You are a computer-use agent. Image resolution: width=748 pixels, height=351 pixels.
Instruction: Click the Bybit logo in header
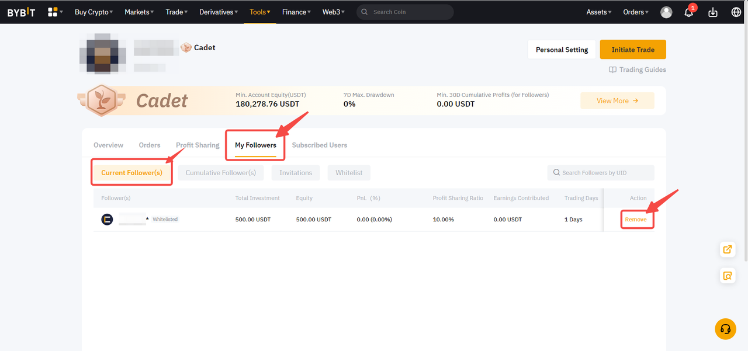(x=21, y=12)
